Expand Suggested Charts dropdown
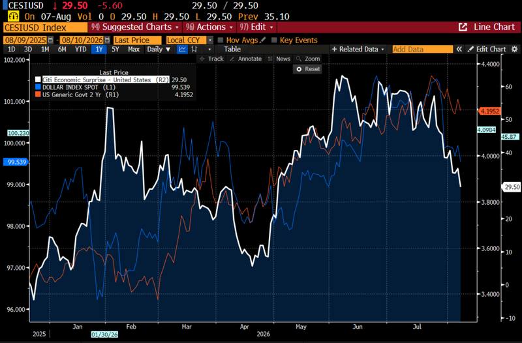This screenshot has height=343, width=522. click(177, 27)
